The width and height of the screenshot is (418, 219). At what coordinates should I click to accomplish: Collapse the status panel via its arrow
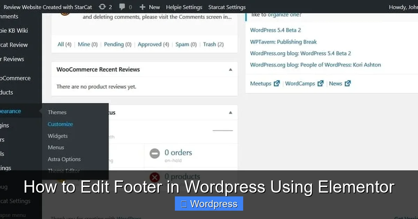coord(230,112)
